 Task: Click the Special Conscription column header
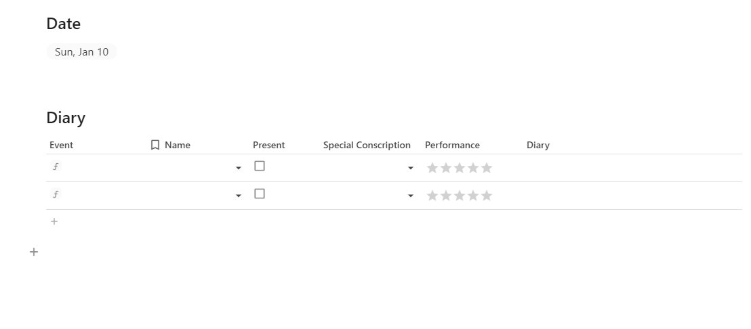point(367,145)
